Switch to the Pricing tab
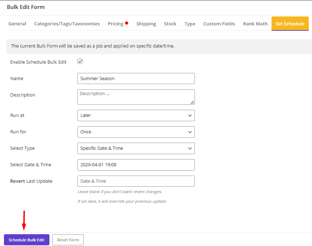Image resolution: width=312 pixels, height=246 pixels. pos(115,24)
